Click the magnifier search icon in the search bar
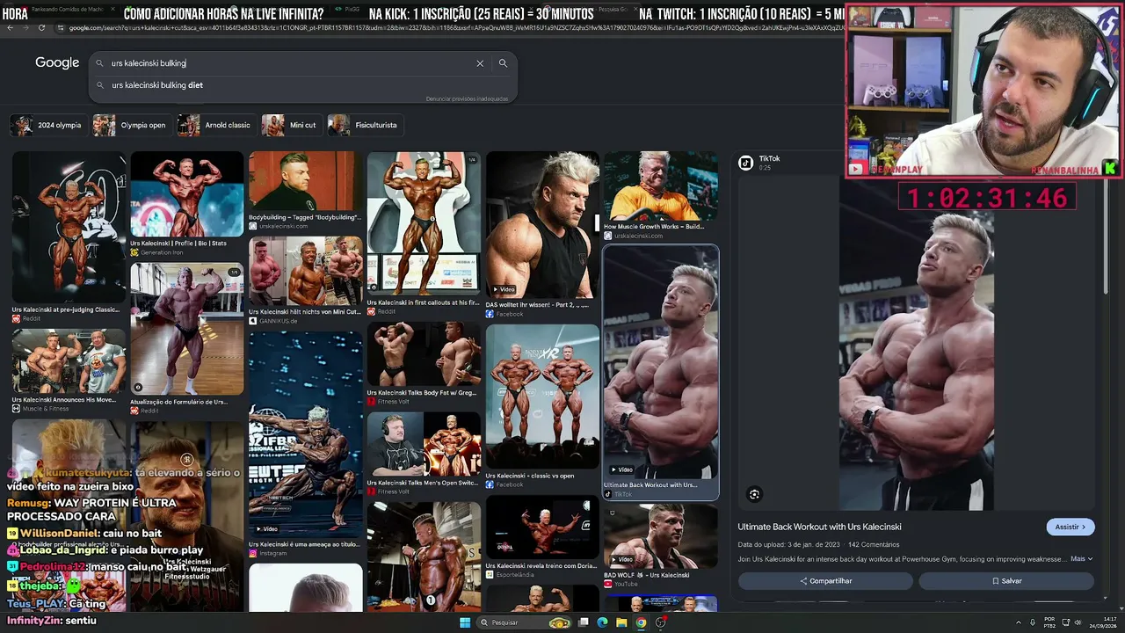The image size is (1125, 633). coord(503,63)
